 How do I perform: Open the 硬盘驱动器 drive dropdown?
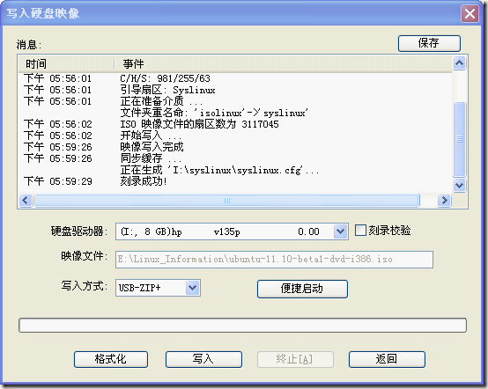(x=341, y=231)
